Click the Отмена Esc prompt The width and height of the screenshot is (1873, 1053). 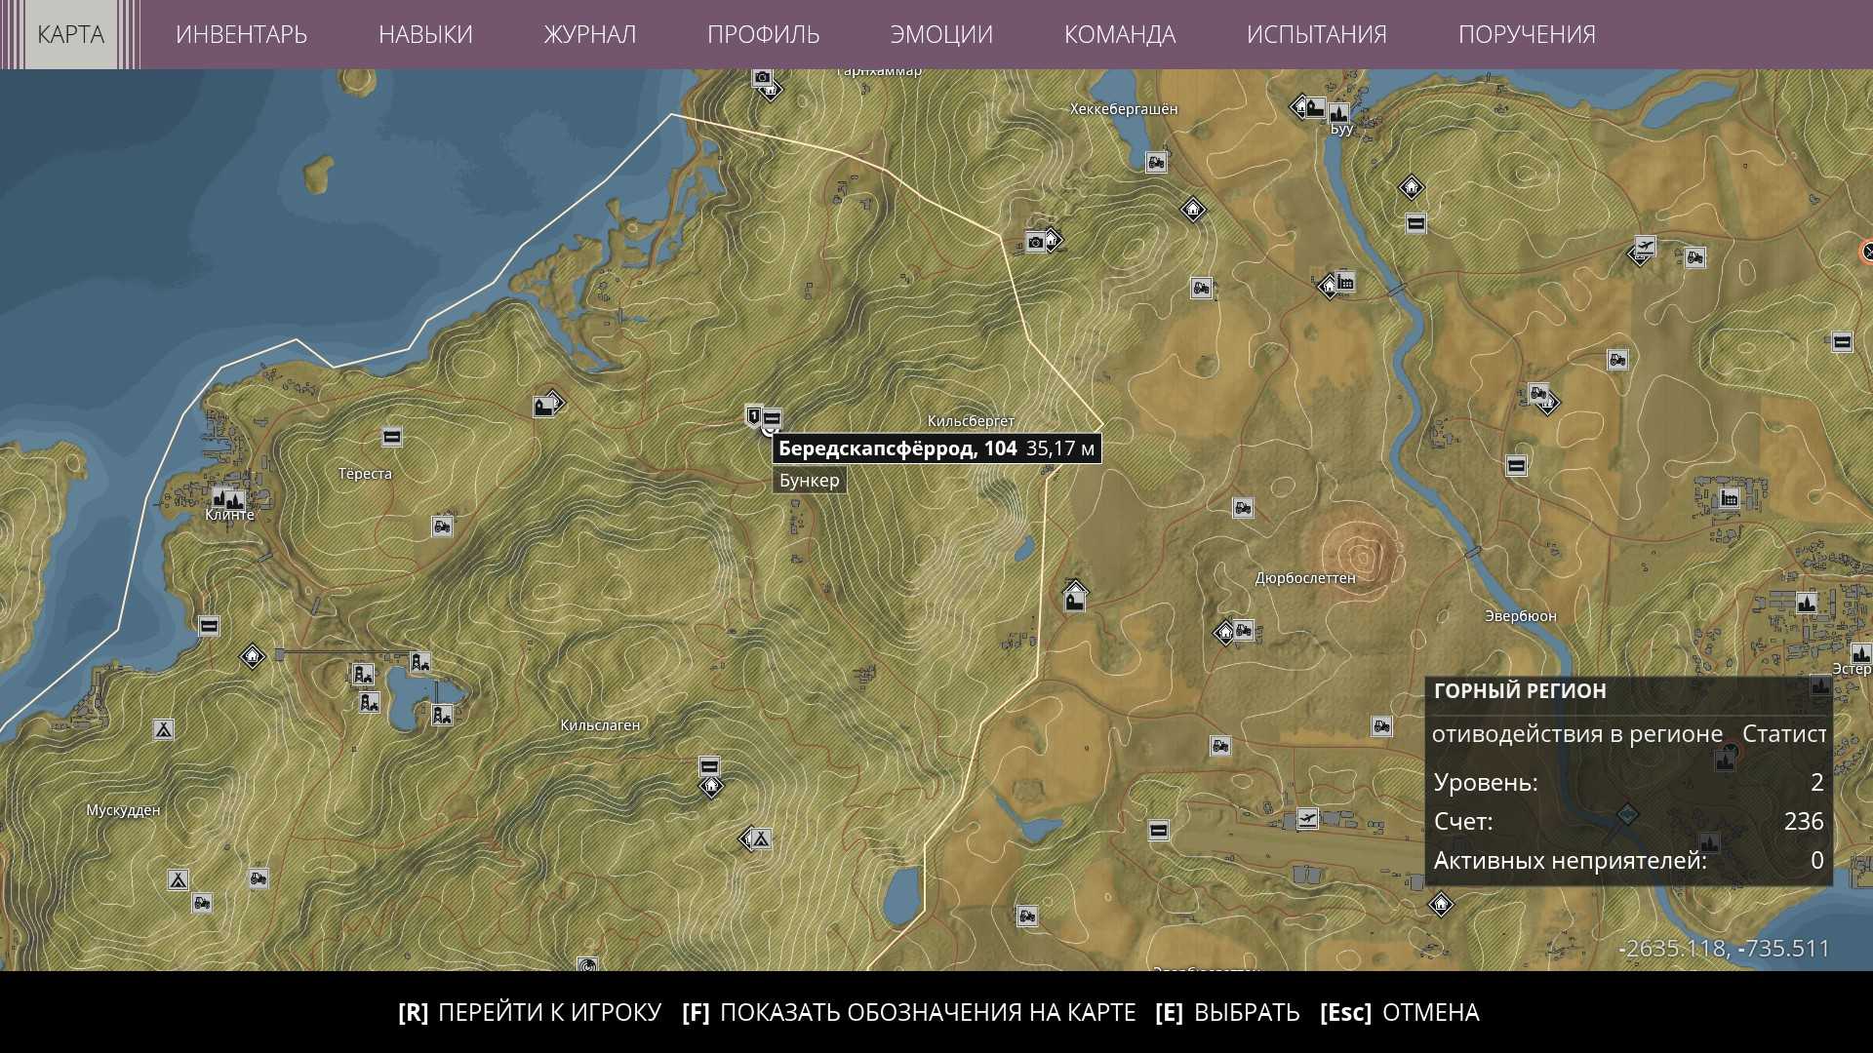click(1399, 1012)
